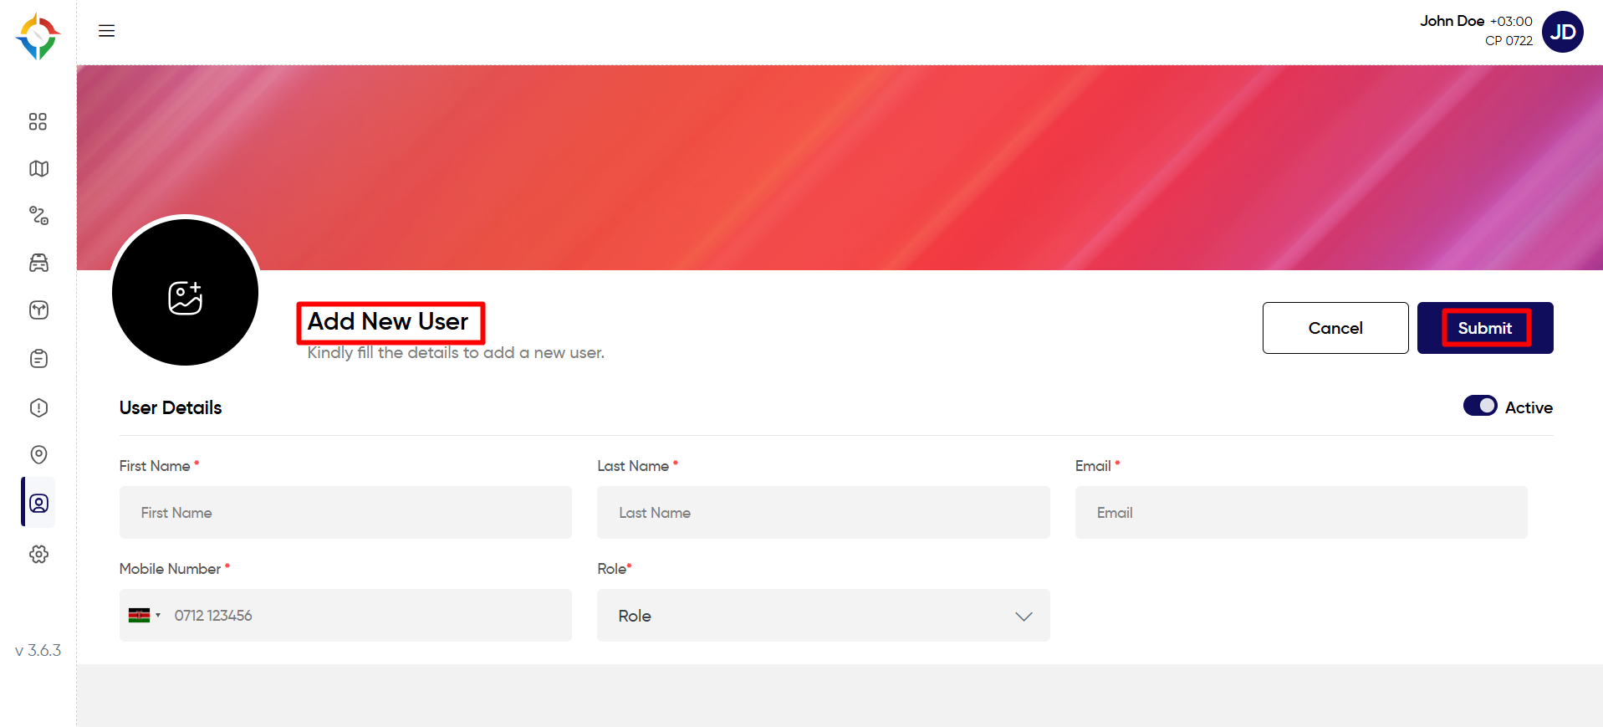Open the vehicles car icon in sidebar
Viewport: 1603px width, 727px height.
38,263
